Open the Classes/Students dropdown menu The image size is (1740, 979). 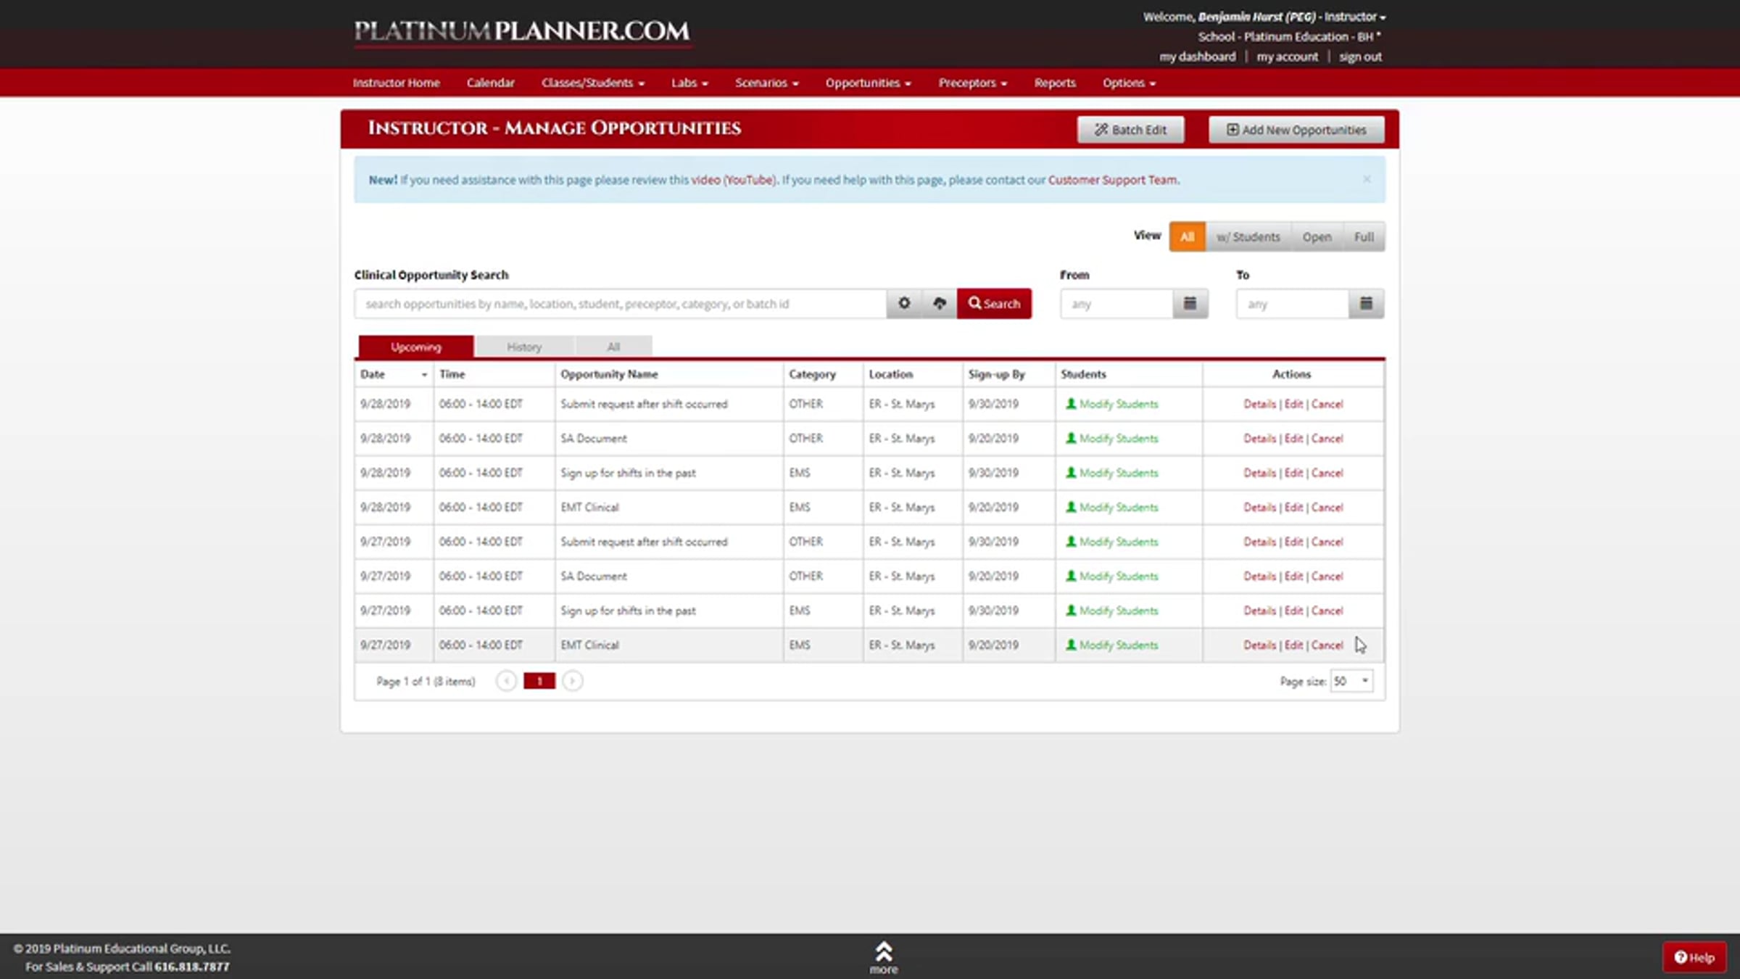pos(592,83)
